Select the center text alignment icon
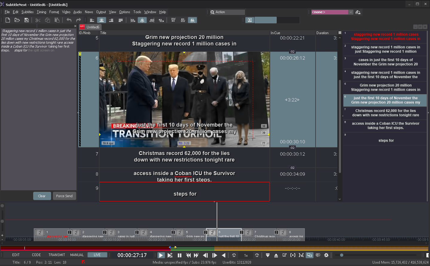430x266 pixels. click(x=101, y=20)
